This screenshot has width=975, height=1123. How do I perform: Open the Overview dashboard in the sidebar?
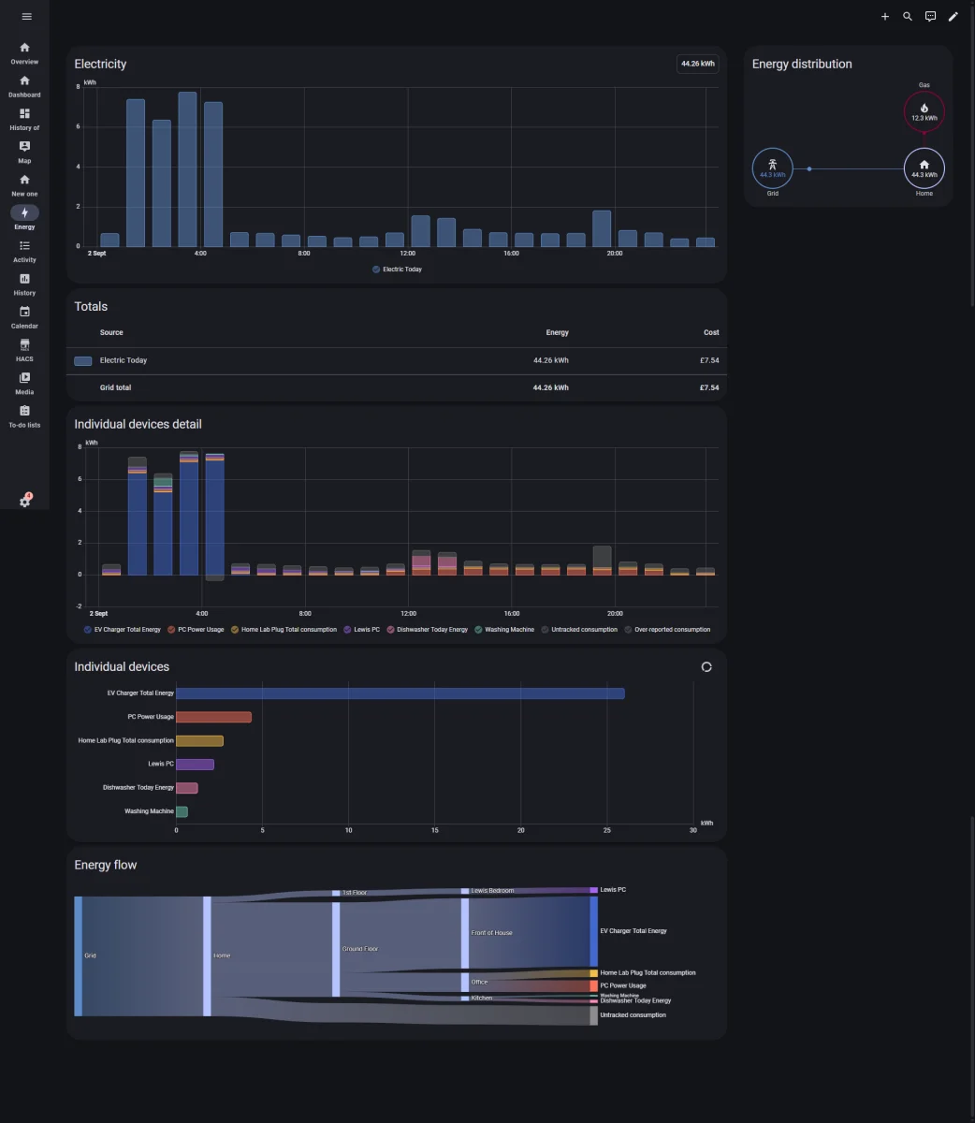[x=24, y=52]
